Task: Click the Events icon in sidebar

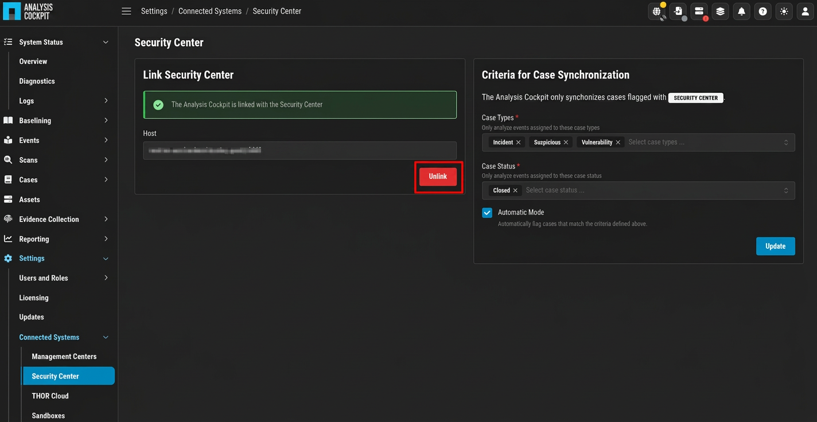Action: [8, 140]
